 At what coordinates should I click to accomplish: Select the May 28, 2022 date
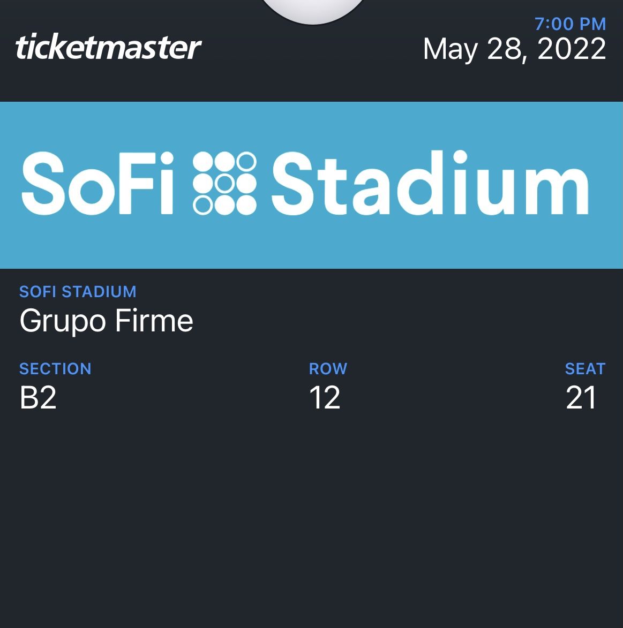(x=514, y=49)
